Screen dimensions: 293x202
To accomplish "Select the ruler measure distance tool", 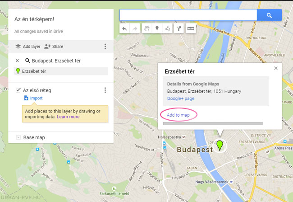I will pos(191,28).
